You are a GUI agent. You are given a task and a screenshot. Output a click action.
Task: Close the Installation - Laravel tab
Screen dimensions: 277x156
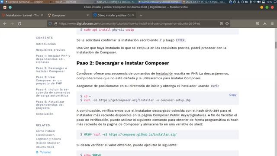point(42,15)
